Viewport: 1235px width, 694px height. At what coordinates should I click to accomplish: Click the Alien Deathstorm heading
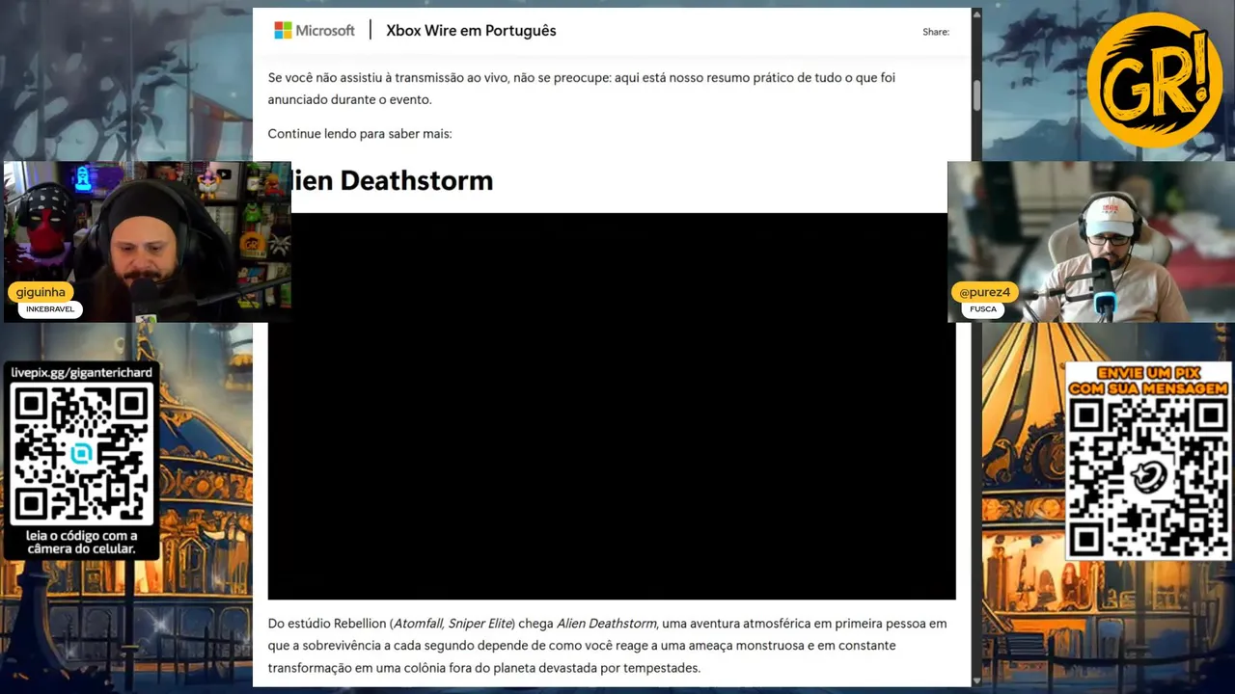point(392,180)
